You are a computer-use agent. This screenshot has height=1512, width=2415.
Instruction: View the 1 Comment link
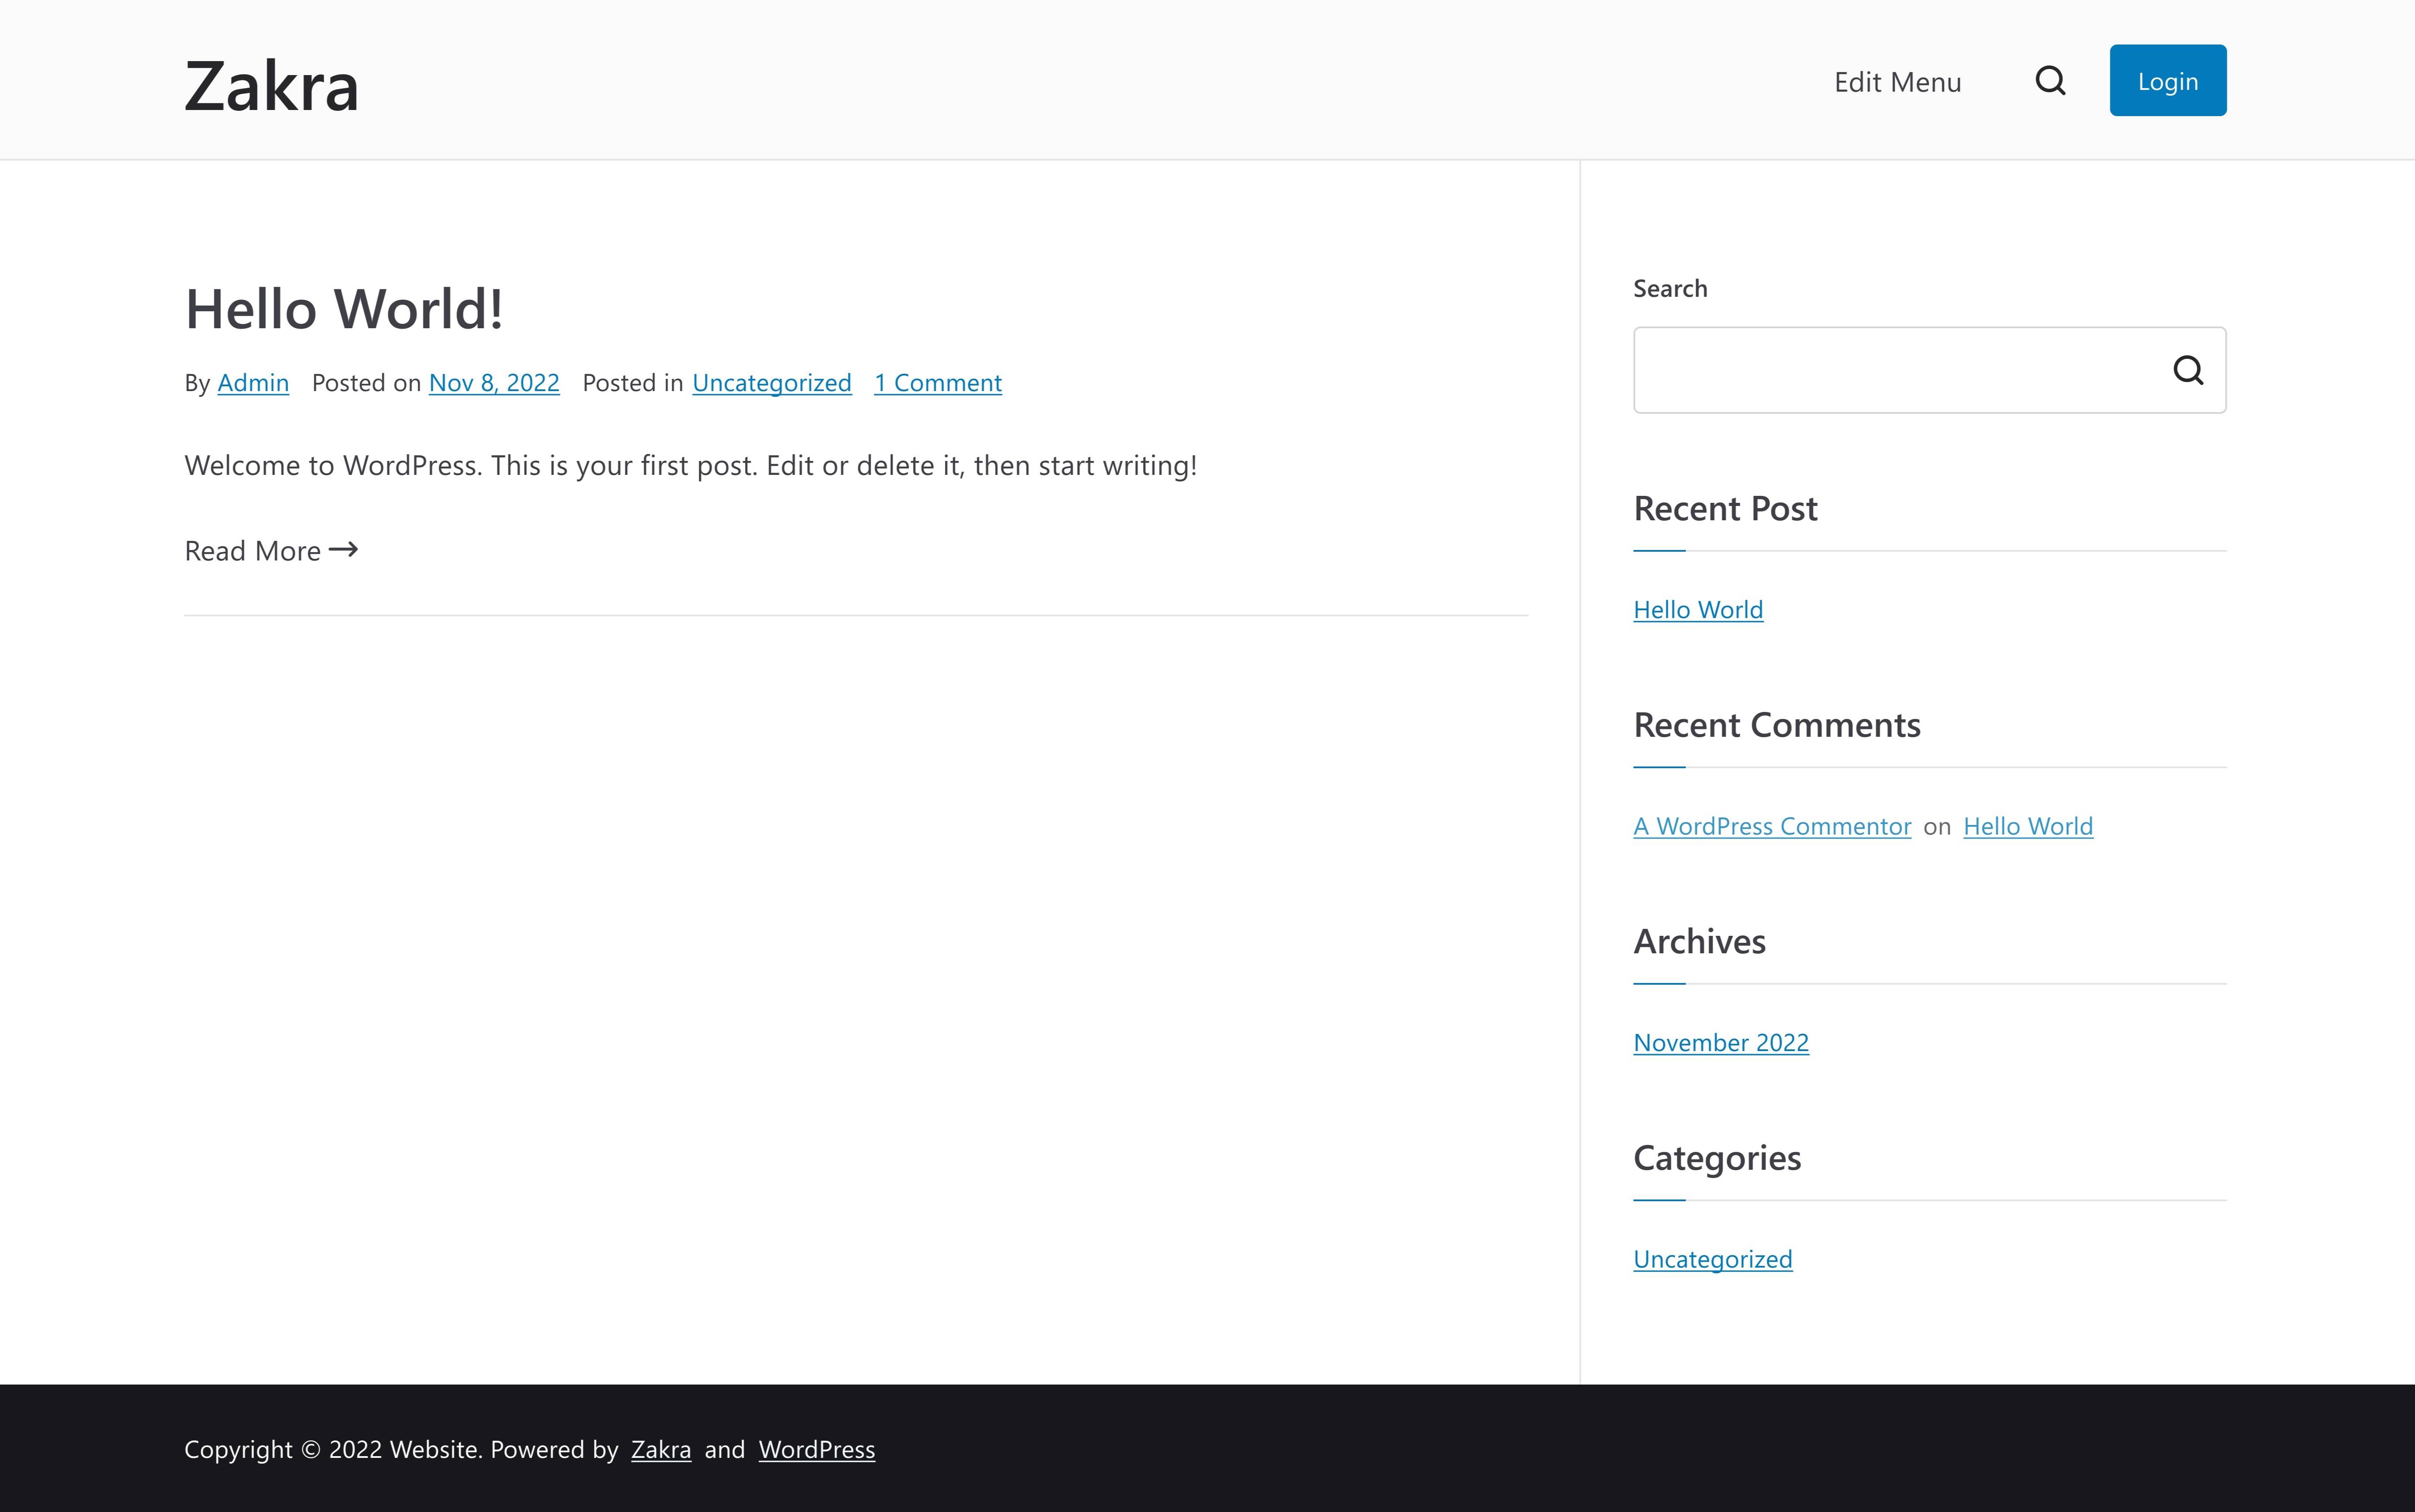point(938,383)
